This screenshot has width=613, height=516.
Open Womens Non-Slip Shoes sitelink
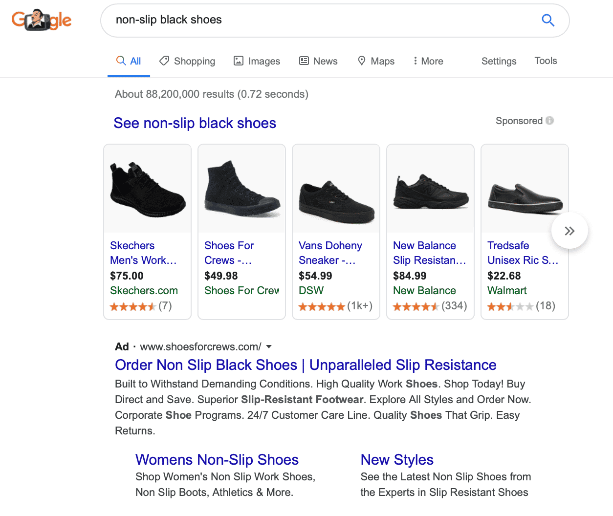pyautogui.click(x=217, y=460)
